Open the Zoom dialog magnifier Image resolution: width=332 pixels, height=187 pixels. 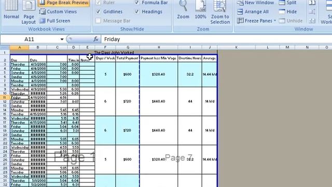(183, 10)
